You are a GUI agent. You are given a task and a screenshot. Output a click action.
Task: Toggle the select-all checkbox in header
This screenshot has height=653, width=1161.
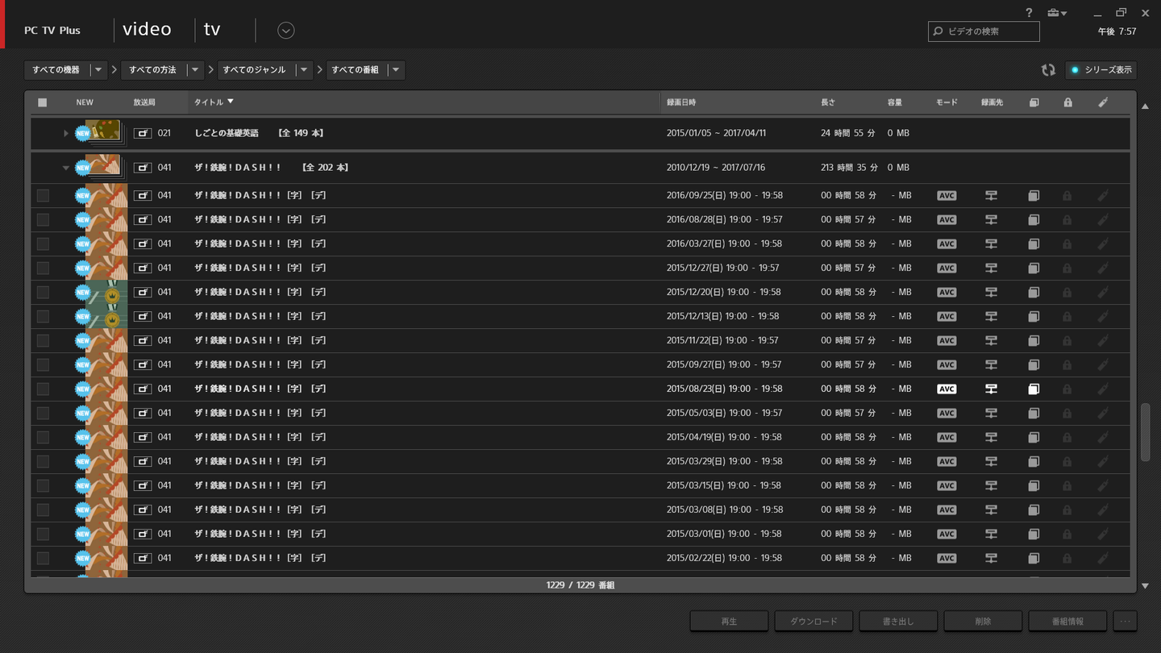click(x=43, y=102)
